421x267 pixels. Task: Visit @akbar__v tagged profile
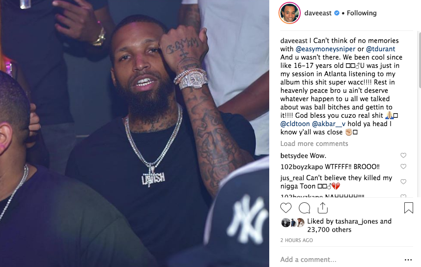point(328,124)
